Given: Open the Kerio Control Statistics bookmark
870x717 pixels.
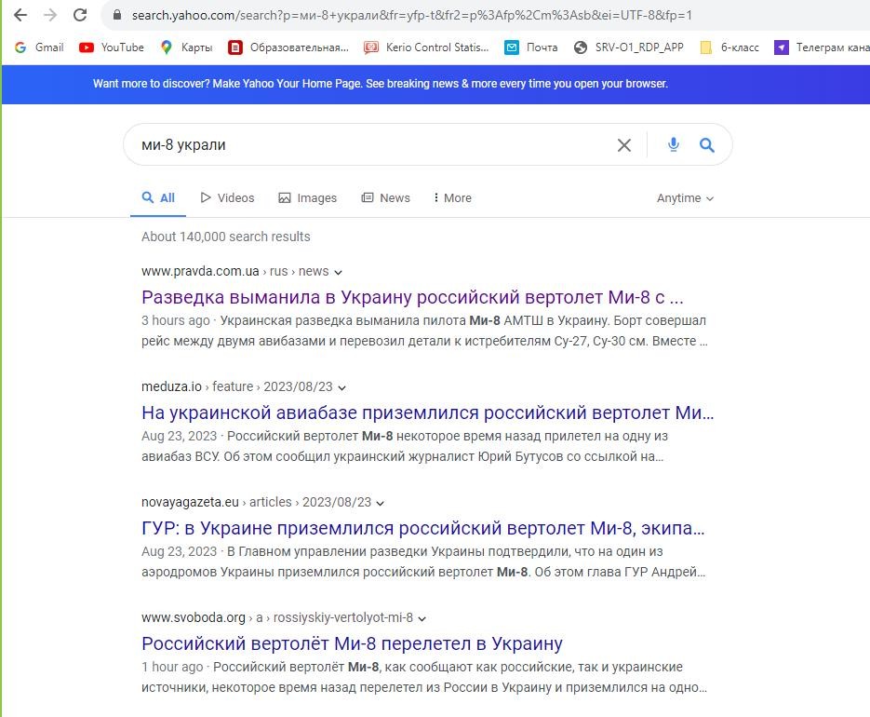Looking at the screenshot, I should click(x=426, y=47).
